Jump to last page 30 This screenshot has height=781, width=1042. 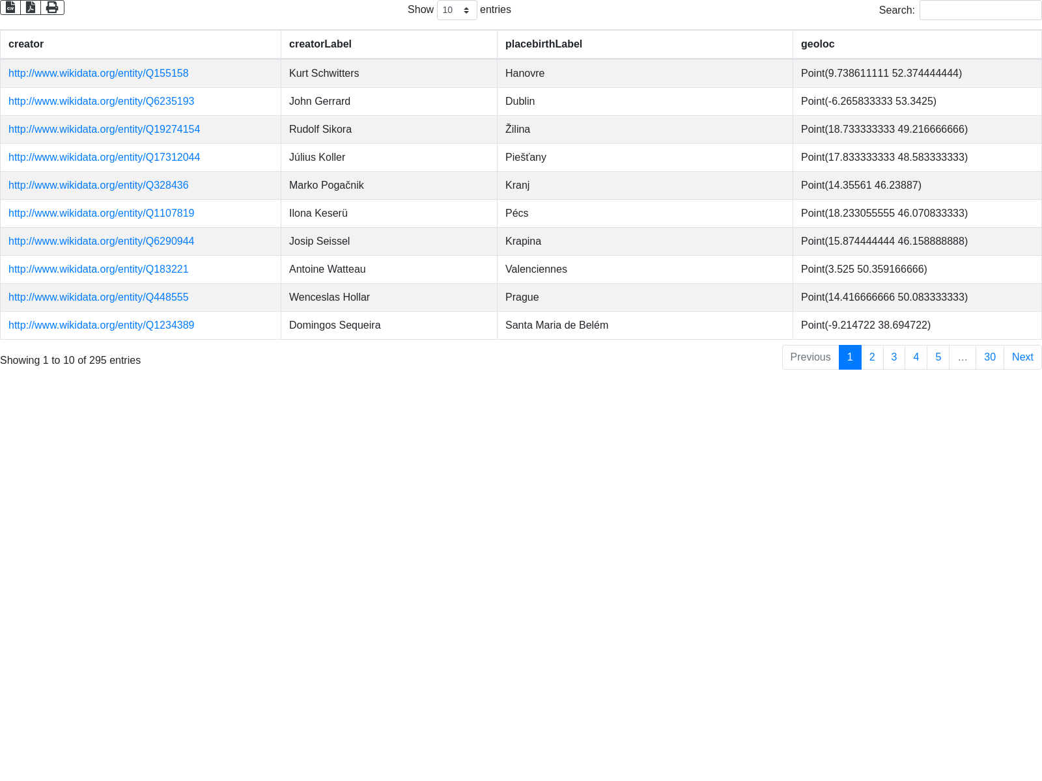pyautogui.click(x=989, y=357)
